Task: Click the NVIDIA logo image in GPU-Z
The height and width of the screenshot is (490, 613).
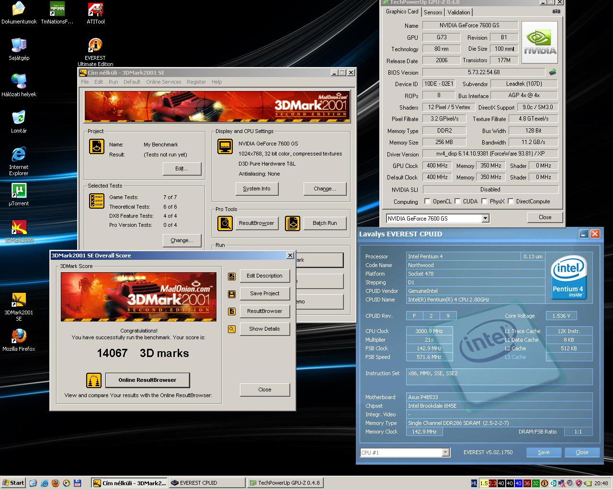Action: 539,43
